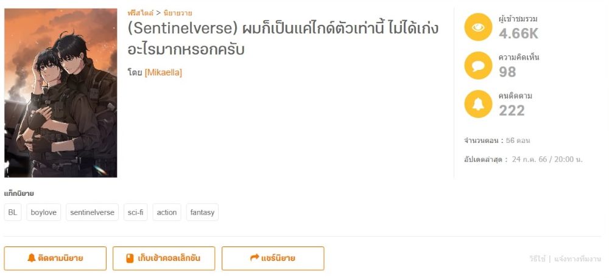Select the sci-fi tag

[135, 212]
